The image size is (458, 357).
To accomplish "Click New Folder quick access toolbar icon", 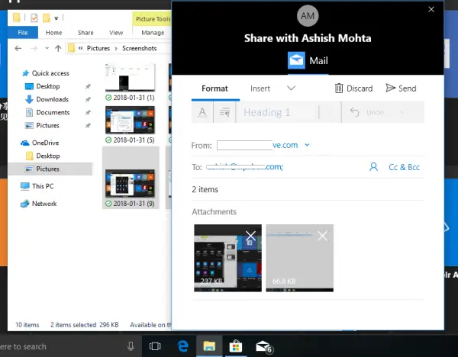I will pyautogui.click(x=46, y=18).
